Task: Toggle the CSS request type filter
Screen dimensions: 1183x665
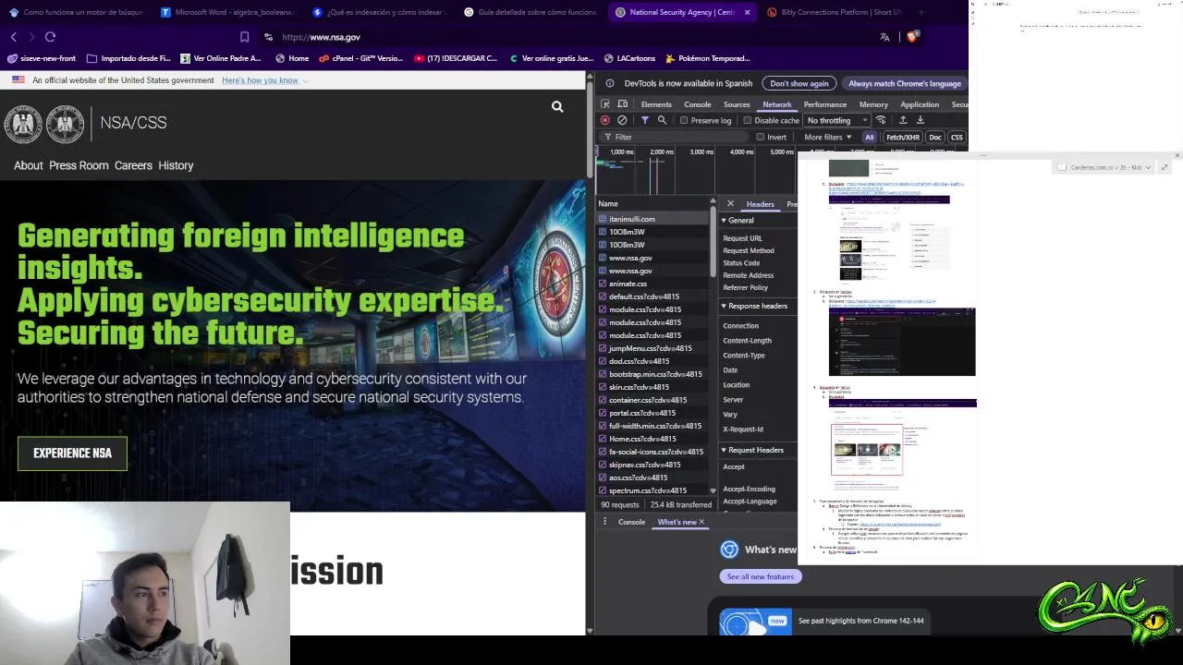Action: pos(957,138)
